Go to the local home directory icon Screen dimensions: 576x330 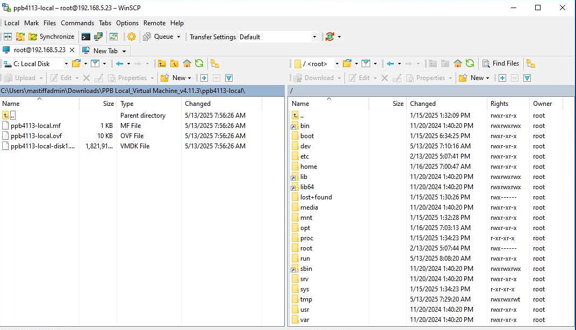[x=187, y=63]
